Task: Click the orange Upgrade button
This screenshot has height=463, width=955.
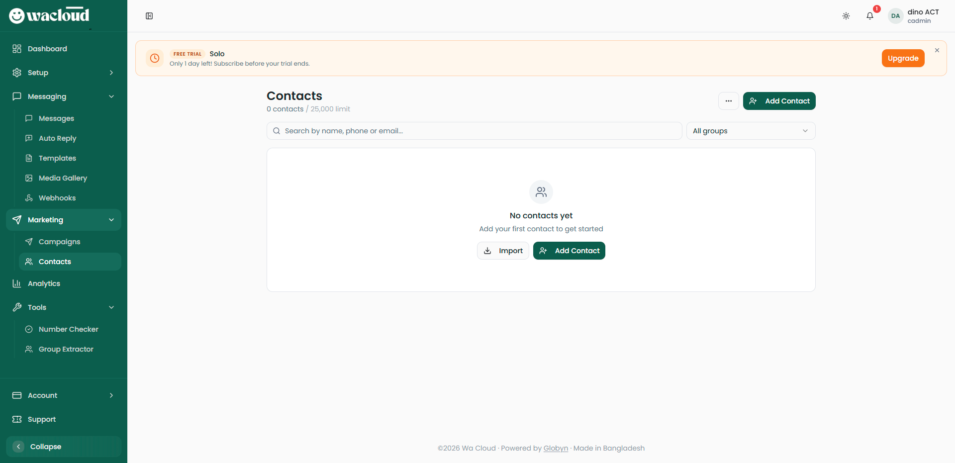Action: click(x=903, y=58)
